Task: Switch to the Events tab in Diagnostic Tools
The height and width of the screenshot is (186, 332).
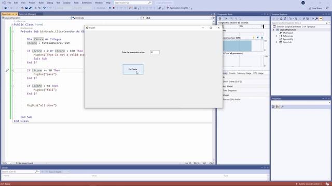Action: coord(232,73)
